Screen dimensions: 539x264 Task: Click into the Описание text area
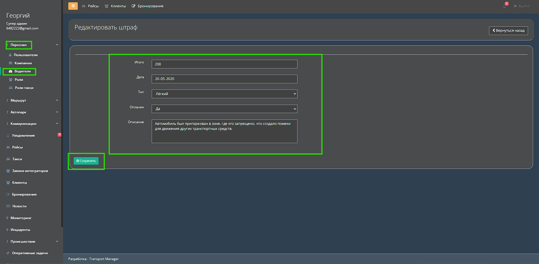224,135
